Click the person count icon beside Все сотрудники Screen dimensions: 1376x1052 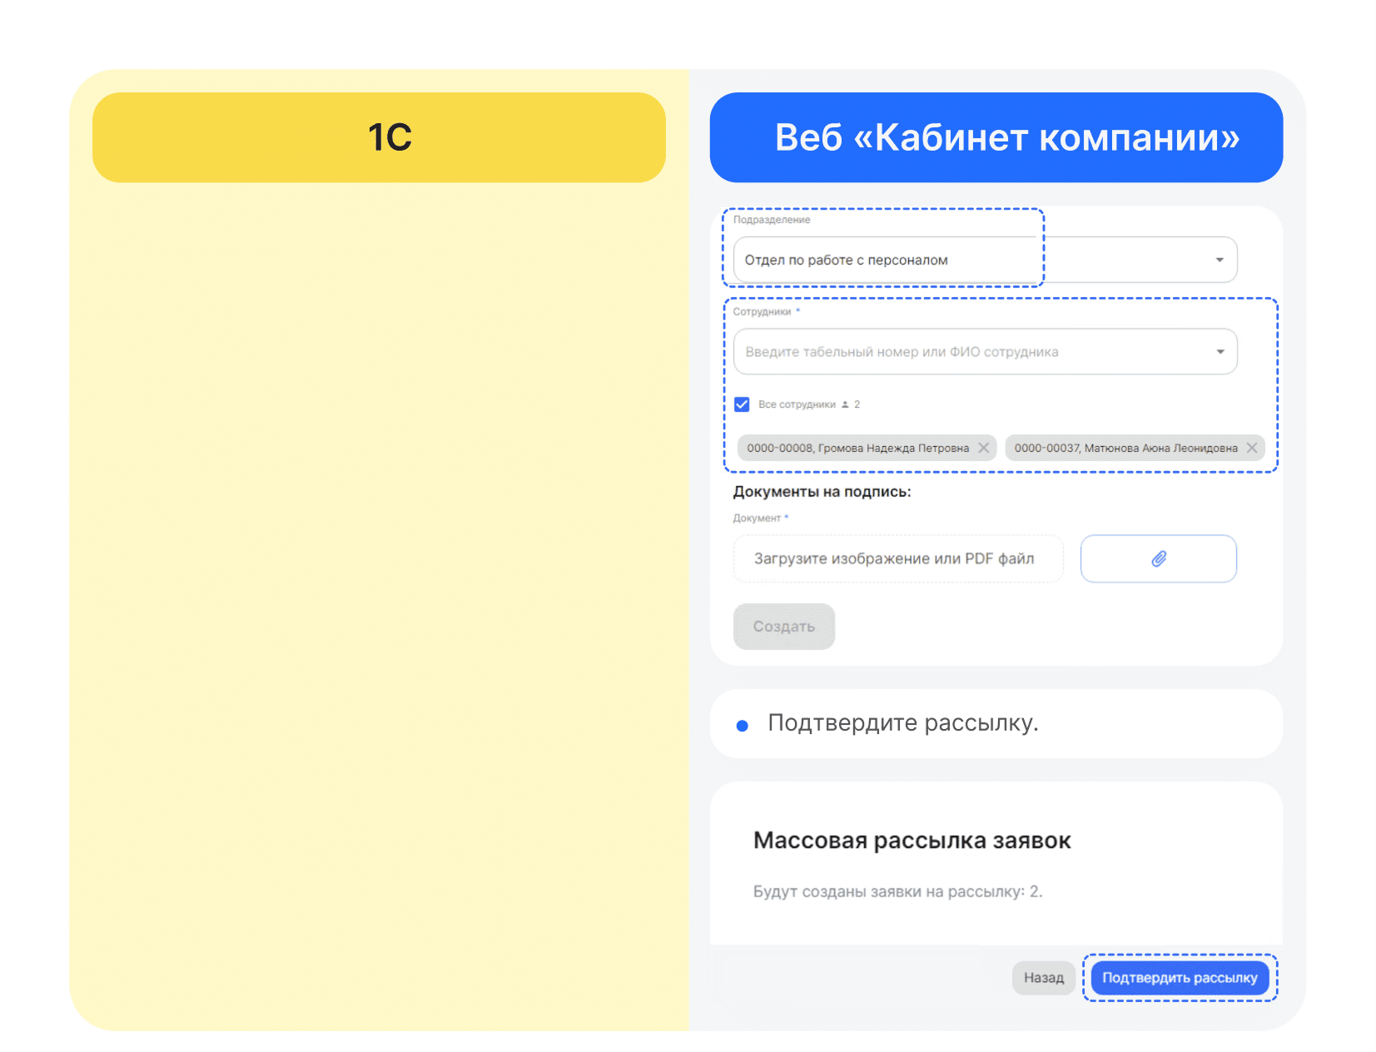click(x=845, y=404)
